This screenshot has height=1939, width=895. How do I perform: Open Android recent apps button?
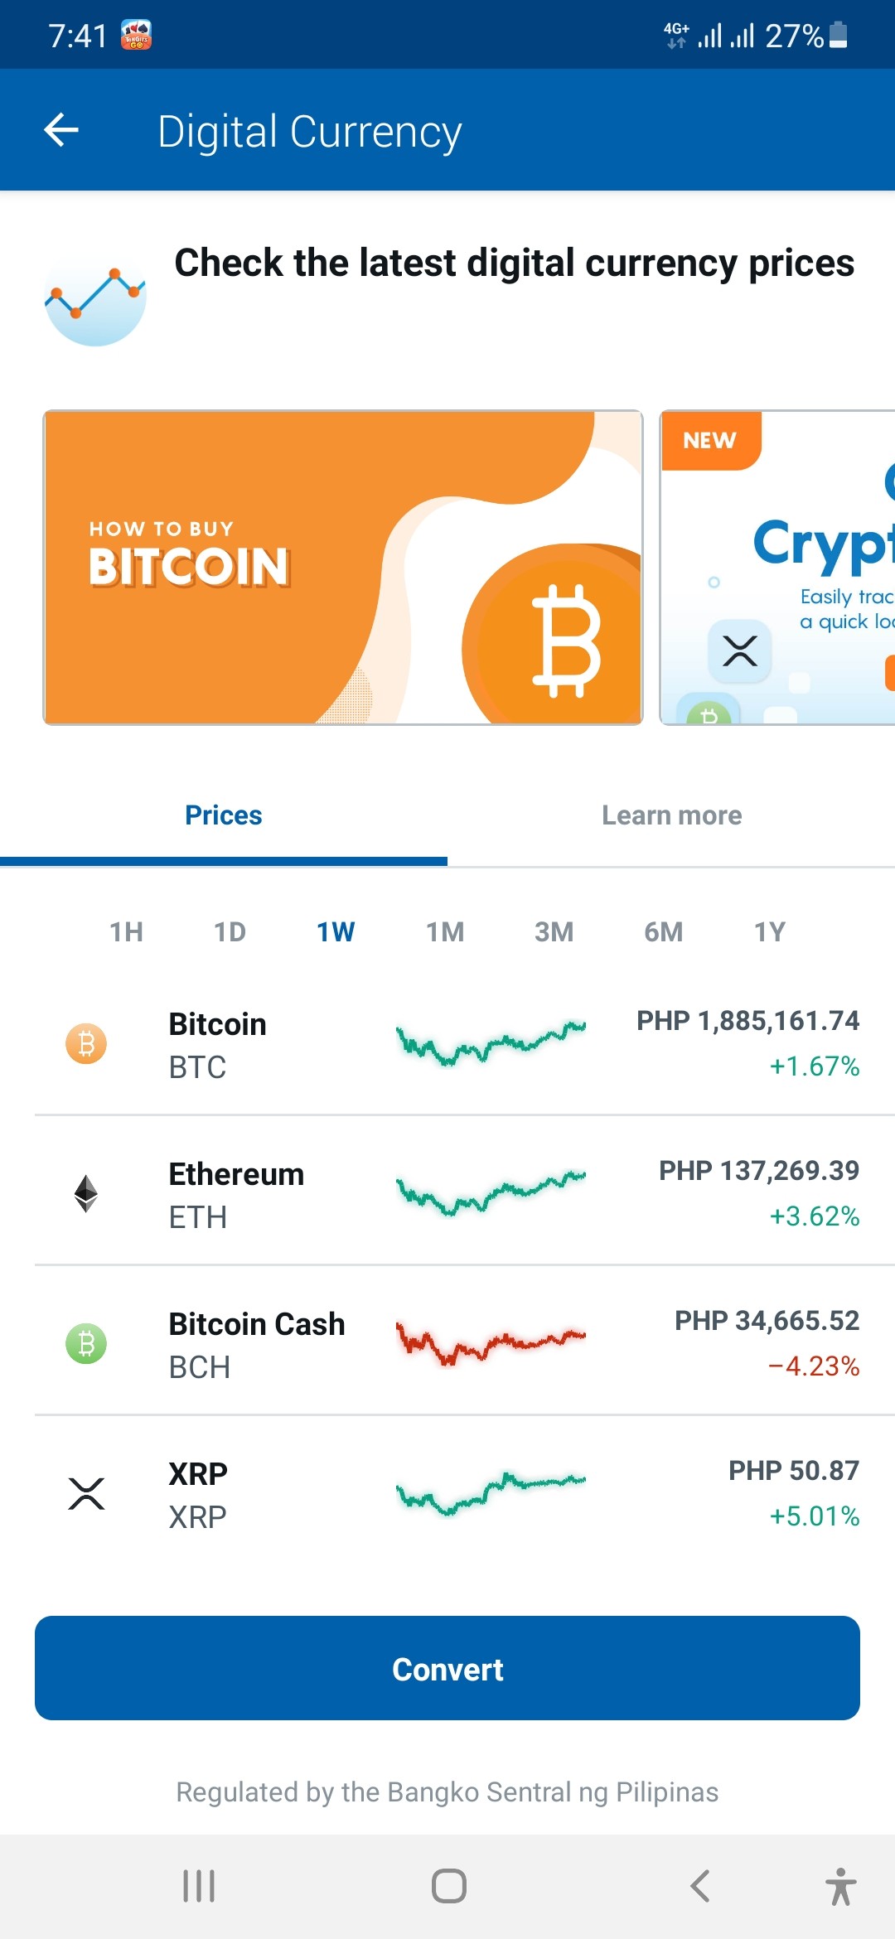[199, 1886]
